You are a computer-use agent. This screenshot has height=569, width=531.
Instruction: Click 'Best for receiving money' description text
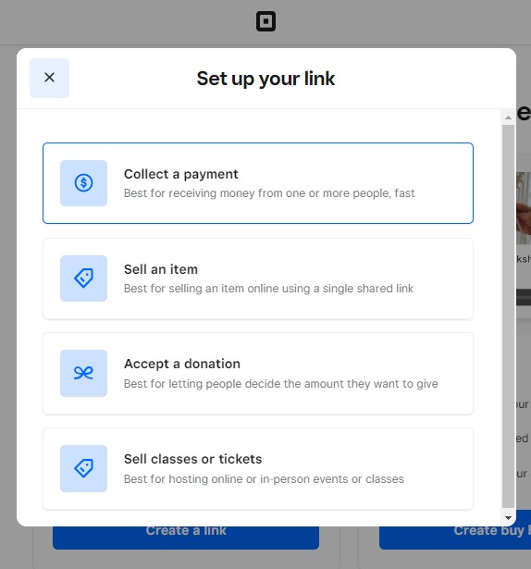pyautogui.click(x=269, y=193)
